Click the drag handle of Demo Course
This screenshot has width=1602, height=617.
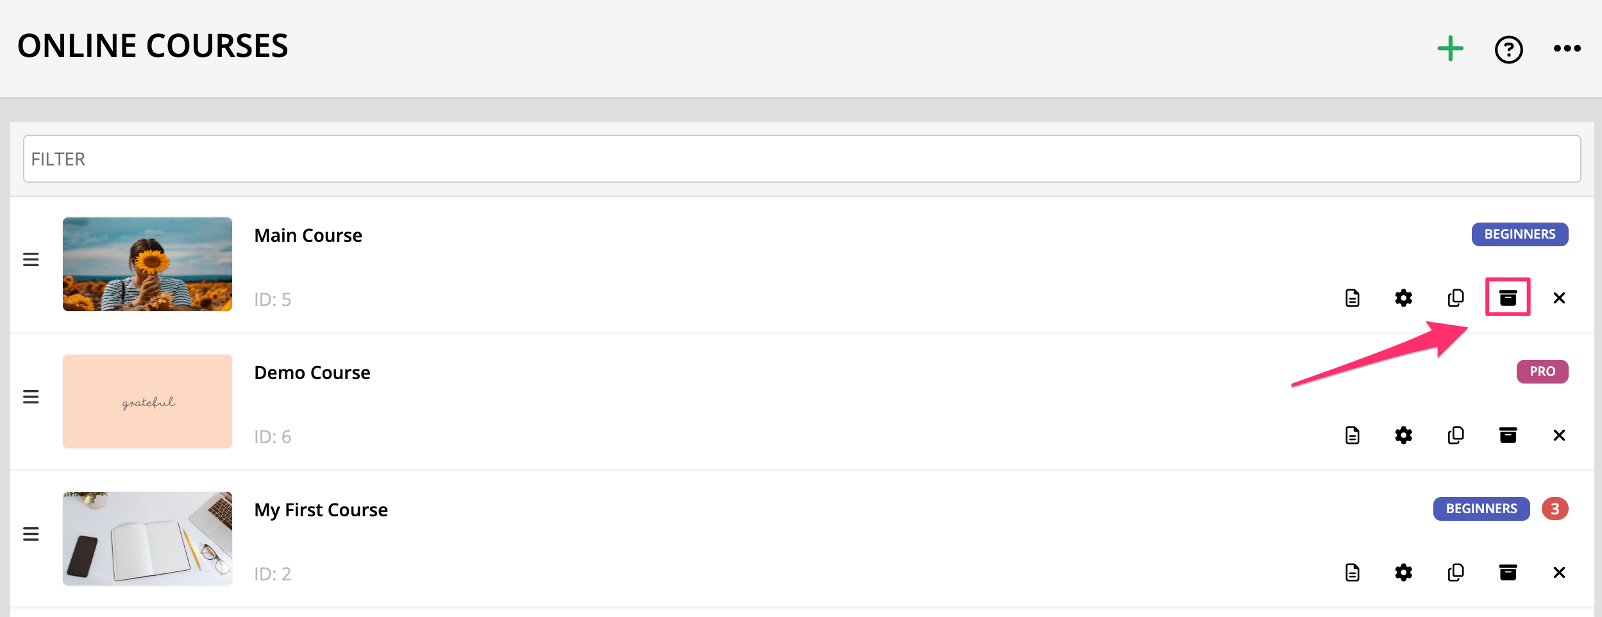click(x=31, y=397)
